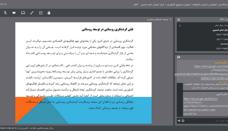Image resolution: width=228 pixels, height=131 pixels.
Task: Send the chat message with the arrow icon
Action: click(179, 120)
